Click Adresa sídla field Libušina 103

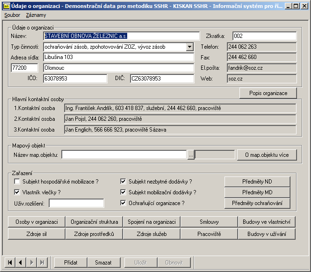(118, 57)
